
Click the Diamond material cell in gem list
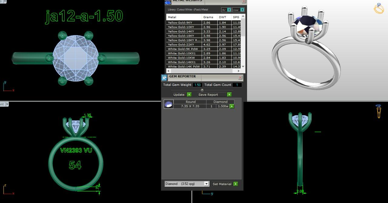pos(220,102)
